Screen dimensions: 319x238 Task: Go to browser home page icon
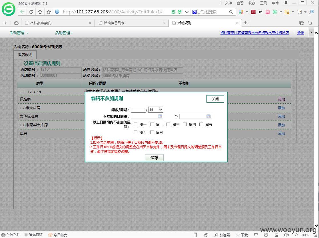[40, 12]
